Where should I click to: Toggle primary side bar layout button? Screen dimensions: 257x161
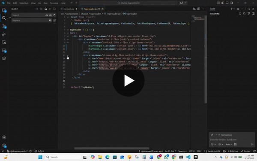tap(223, 3)
